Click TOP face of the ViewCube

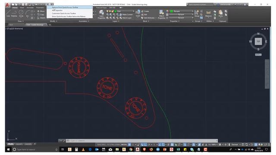click(258, 41)
